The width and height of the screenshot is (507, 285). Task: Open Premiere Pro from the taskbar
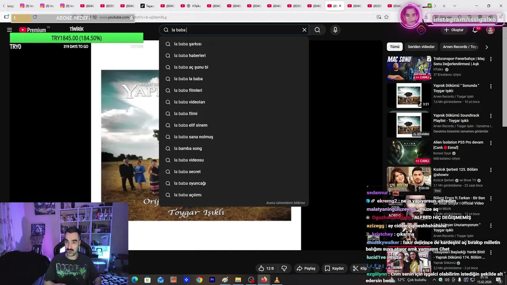(x=212, y=280)
